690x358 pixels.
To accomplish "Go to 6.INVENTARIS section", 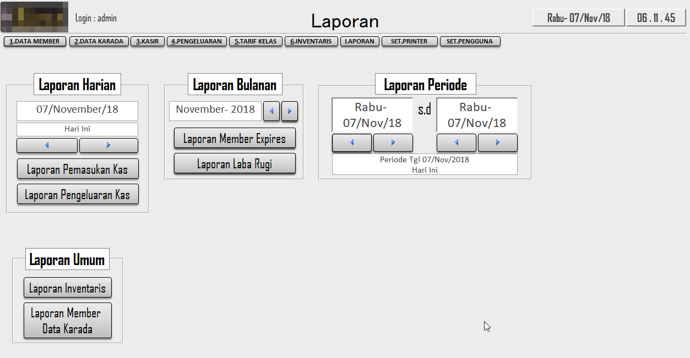I will [311, 41].
